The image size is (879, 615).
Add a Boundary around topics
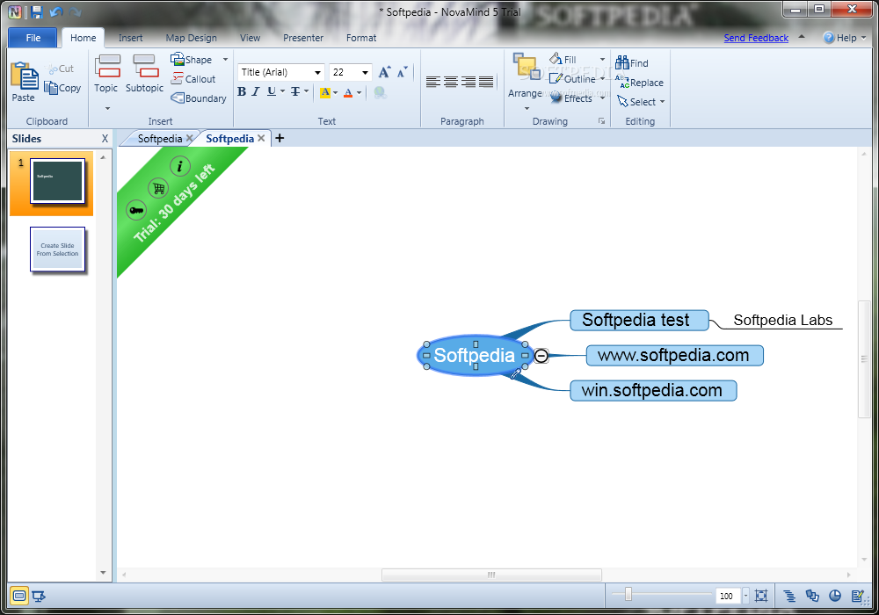pyautogui.click(x=199, y=98)
